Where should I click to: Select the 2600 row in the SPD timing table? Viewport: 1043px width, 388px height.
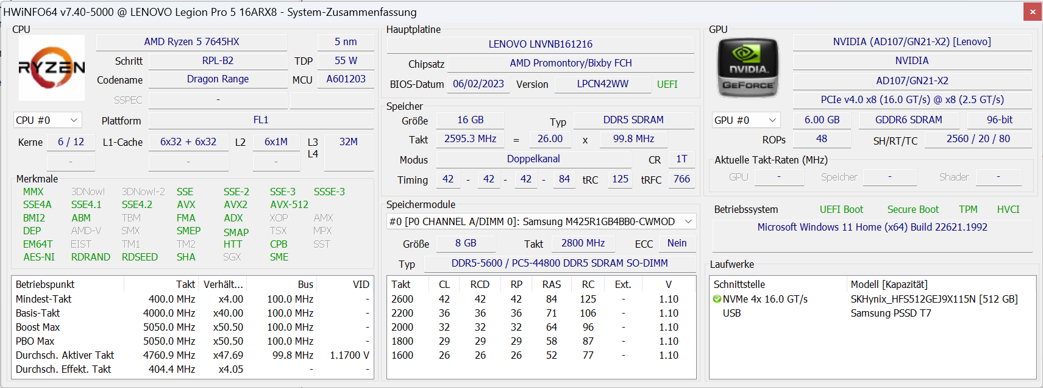tap(541, 299)
